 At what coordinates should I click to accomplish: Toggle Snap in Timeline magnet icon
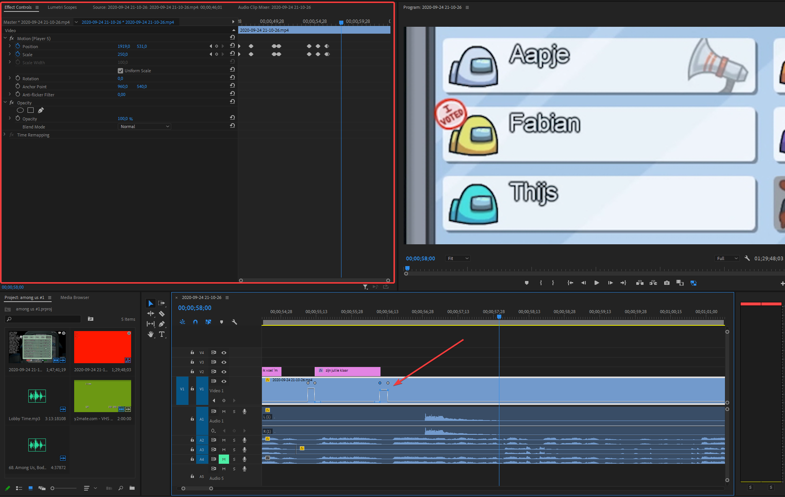coord(195,322)
